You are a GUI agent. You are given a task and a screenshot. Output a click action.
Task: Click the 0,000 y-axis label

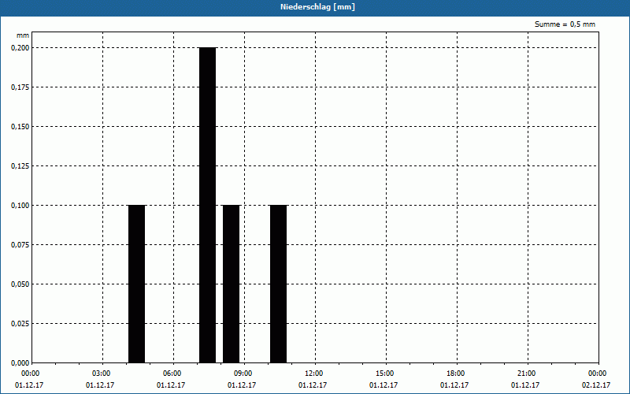coord(20,363)
